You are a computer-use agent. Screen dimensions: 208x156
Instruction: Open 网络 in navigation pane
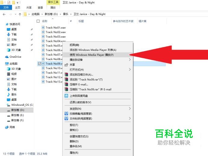12,127
